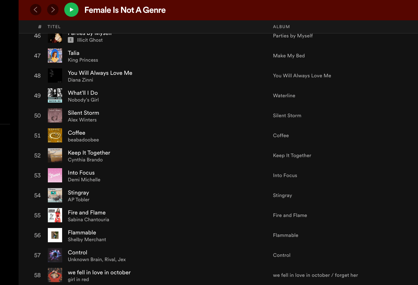Click the Nobody's Girl Waterline cover image

point(55,95)
